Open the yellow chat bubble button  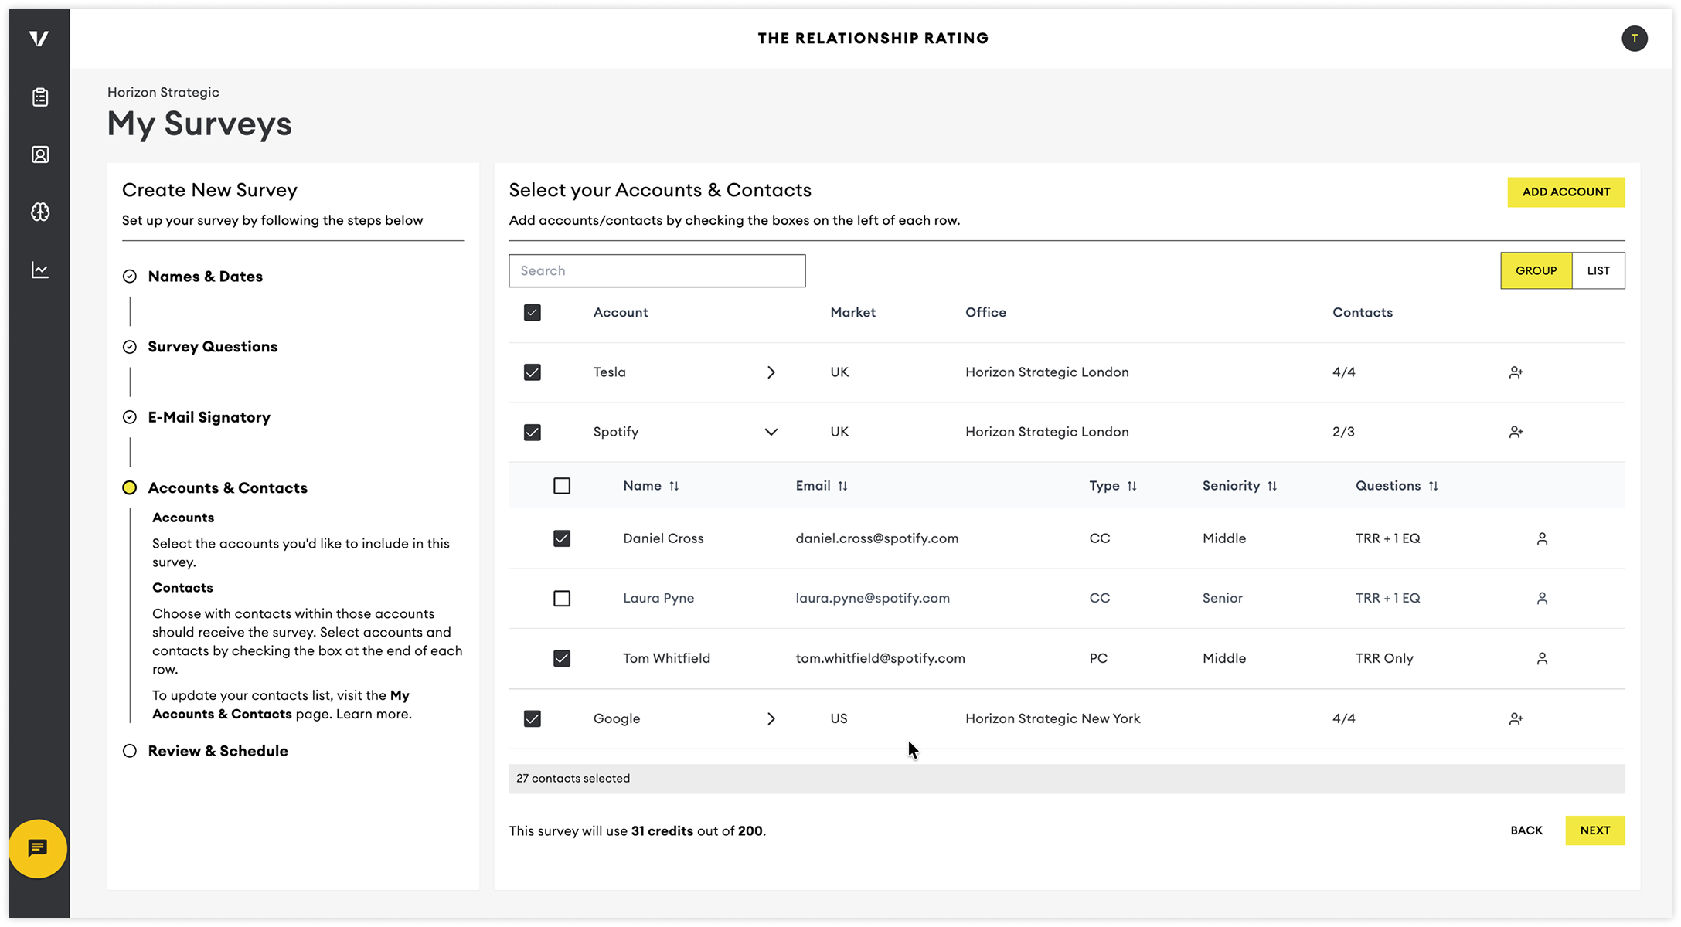click(x=38, y=848)
